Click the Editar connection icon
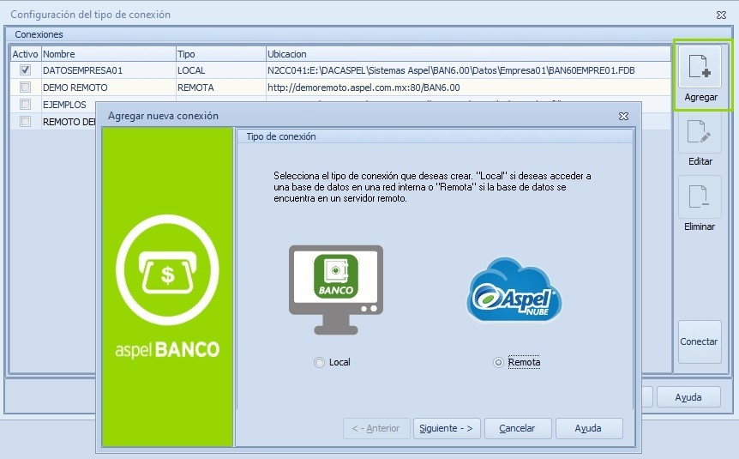 coord(700,131)
